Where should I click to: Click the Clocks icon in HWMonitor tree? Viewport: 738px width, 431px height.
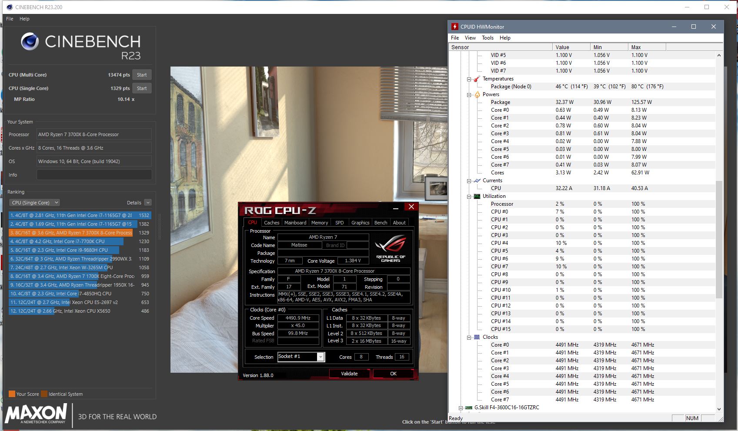477,337
